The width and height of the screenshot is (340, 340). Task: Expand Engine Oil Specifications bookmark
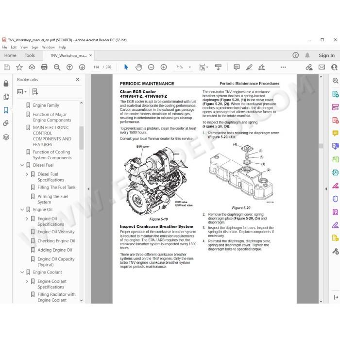point(27,219)
